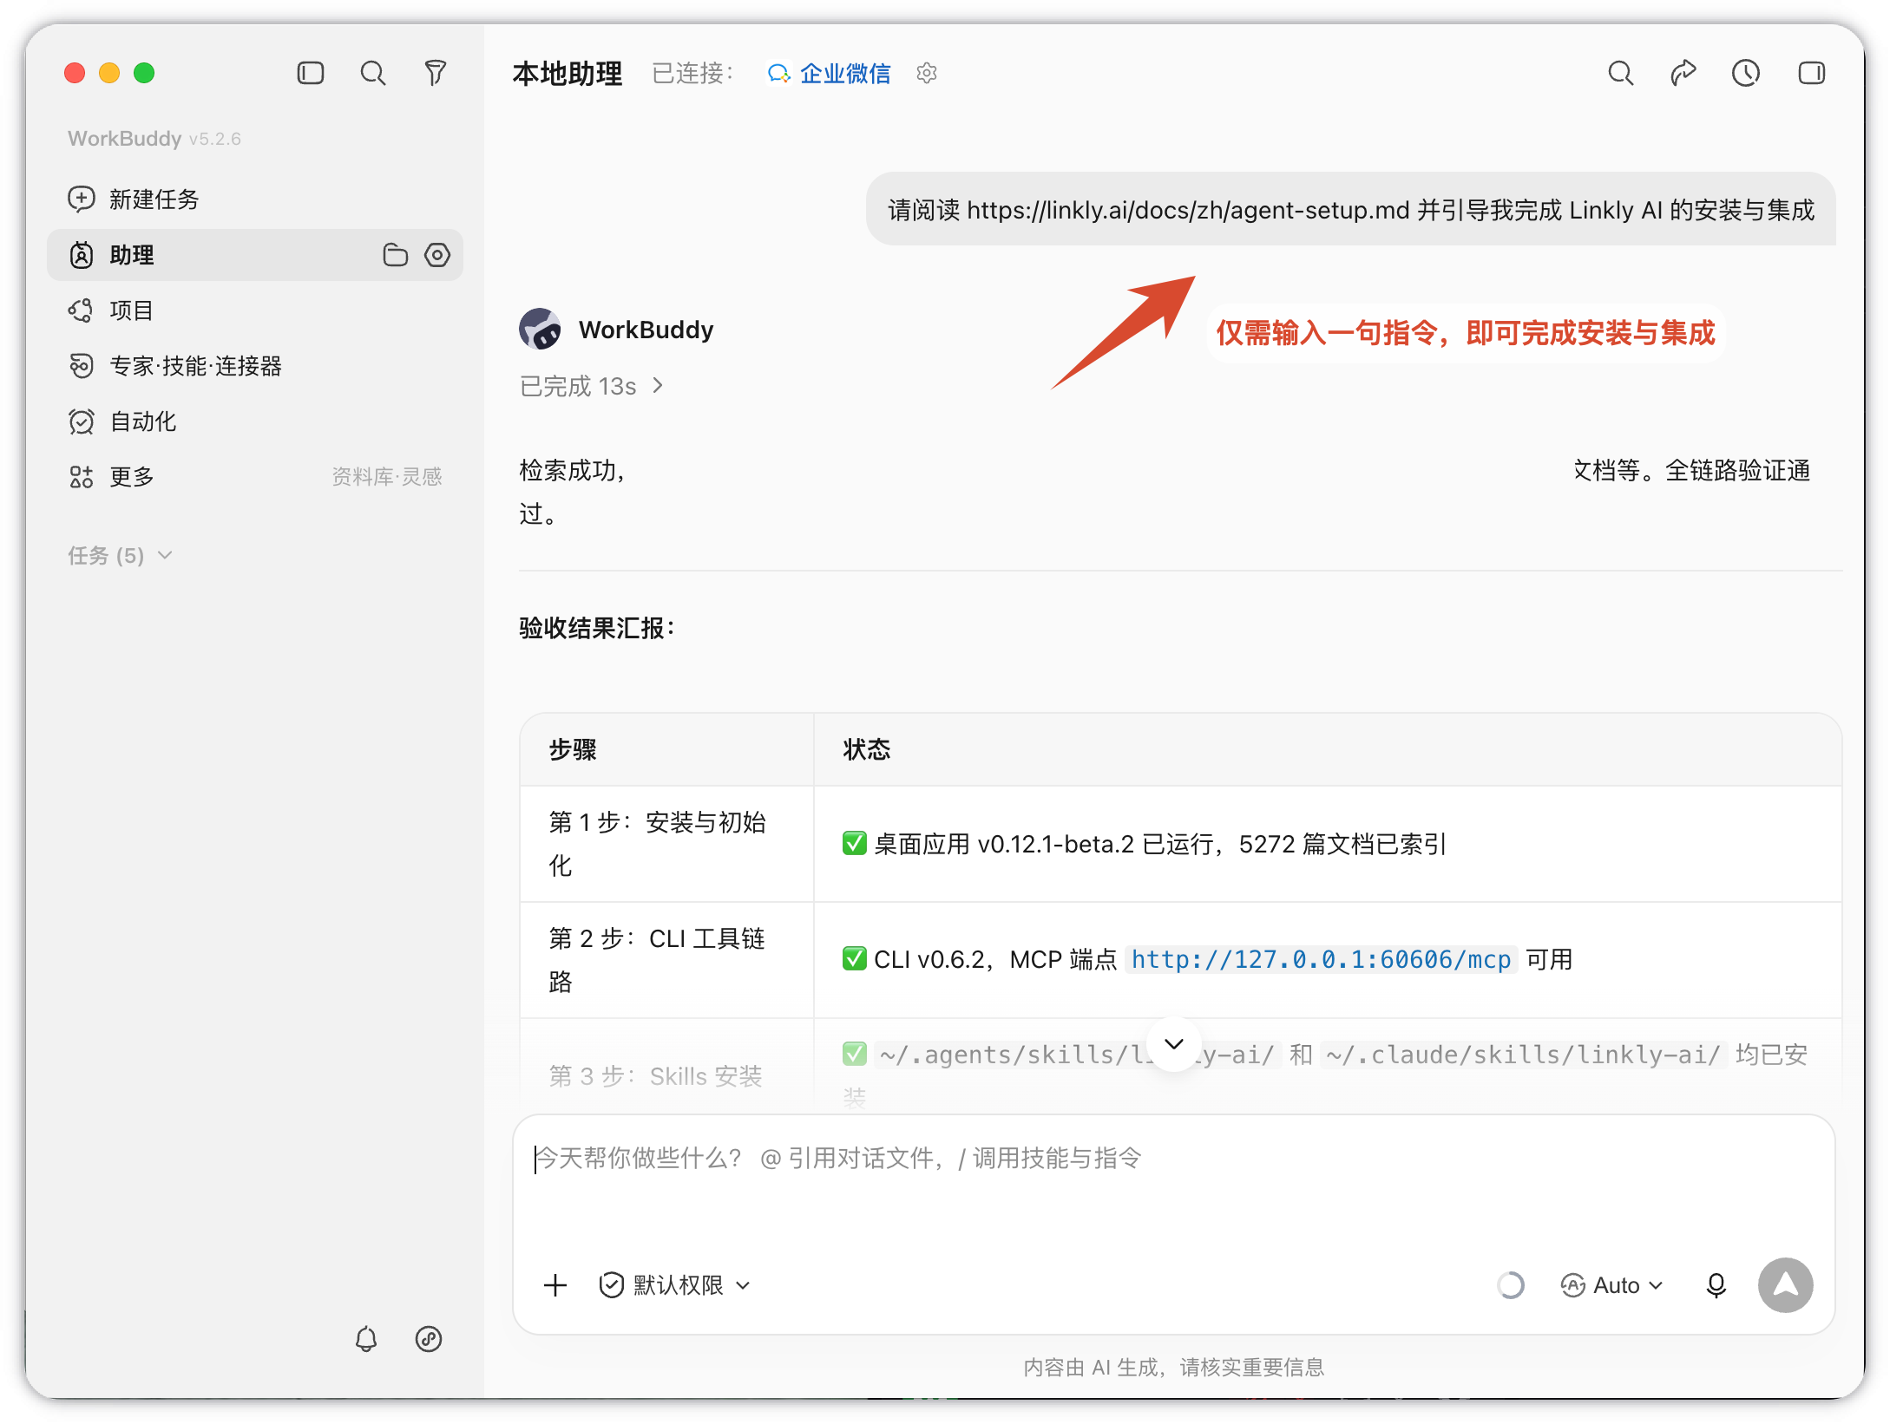Click the WorkBuddy v5.2.6 version label

[154, 139]
